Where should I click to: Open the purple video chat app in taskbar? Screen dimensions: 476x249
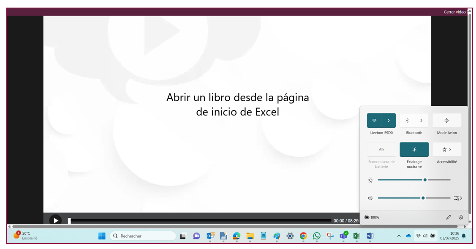click(x=196, y=236)
